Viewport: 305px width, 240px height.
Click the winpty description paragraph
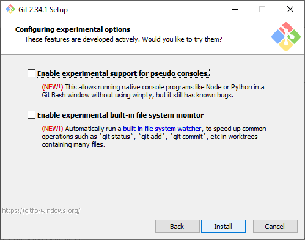[x=153, y=91]
